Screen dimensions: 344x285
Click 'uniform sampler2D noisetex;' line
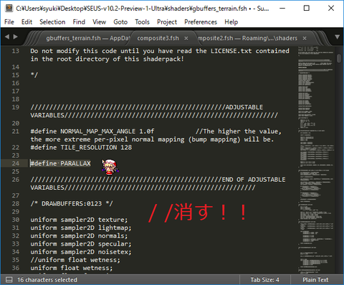81,252
